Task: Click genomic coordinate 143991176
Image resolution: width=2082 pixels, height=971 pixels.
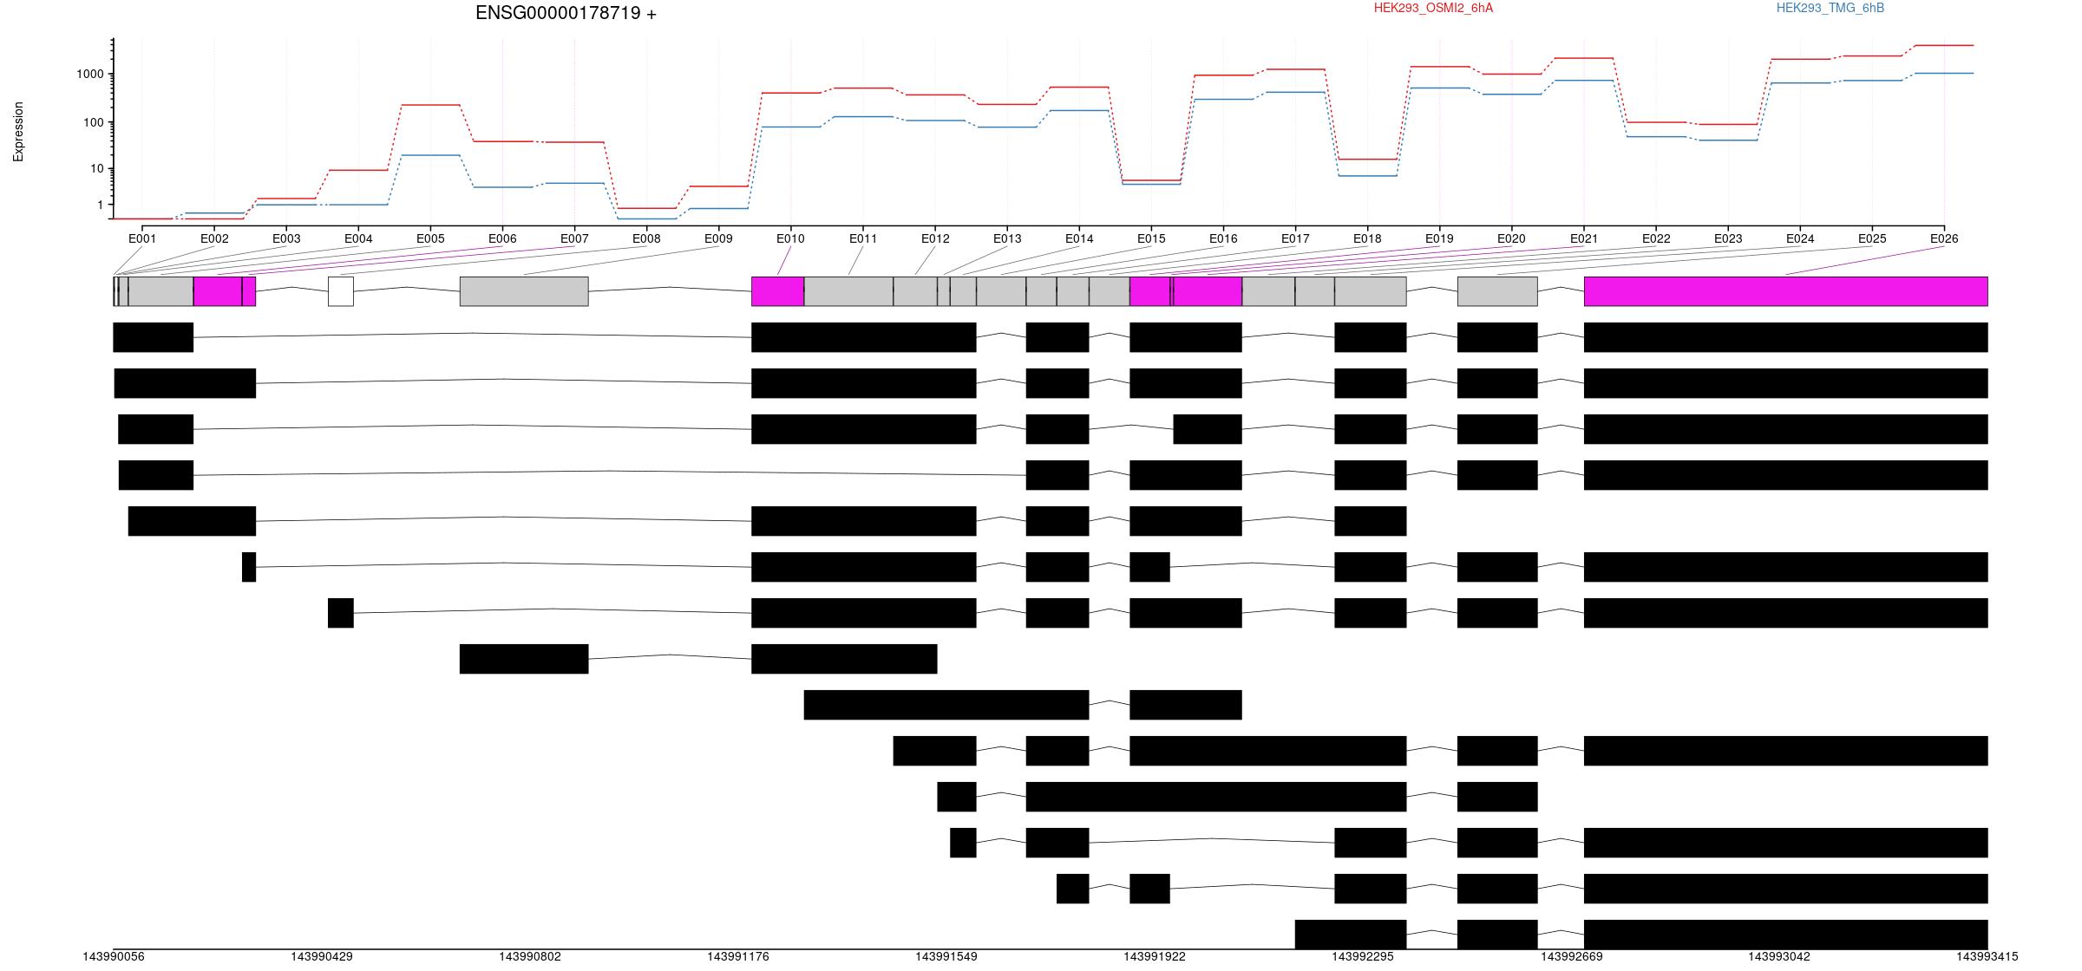Action: 738,956
